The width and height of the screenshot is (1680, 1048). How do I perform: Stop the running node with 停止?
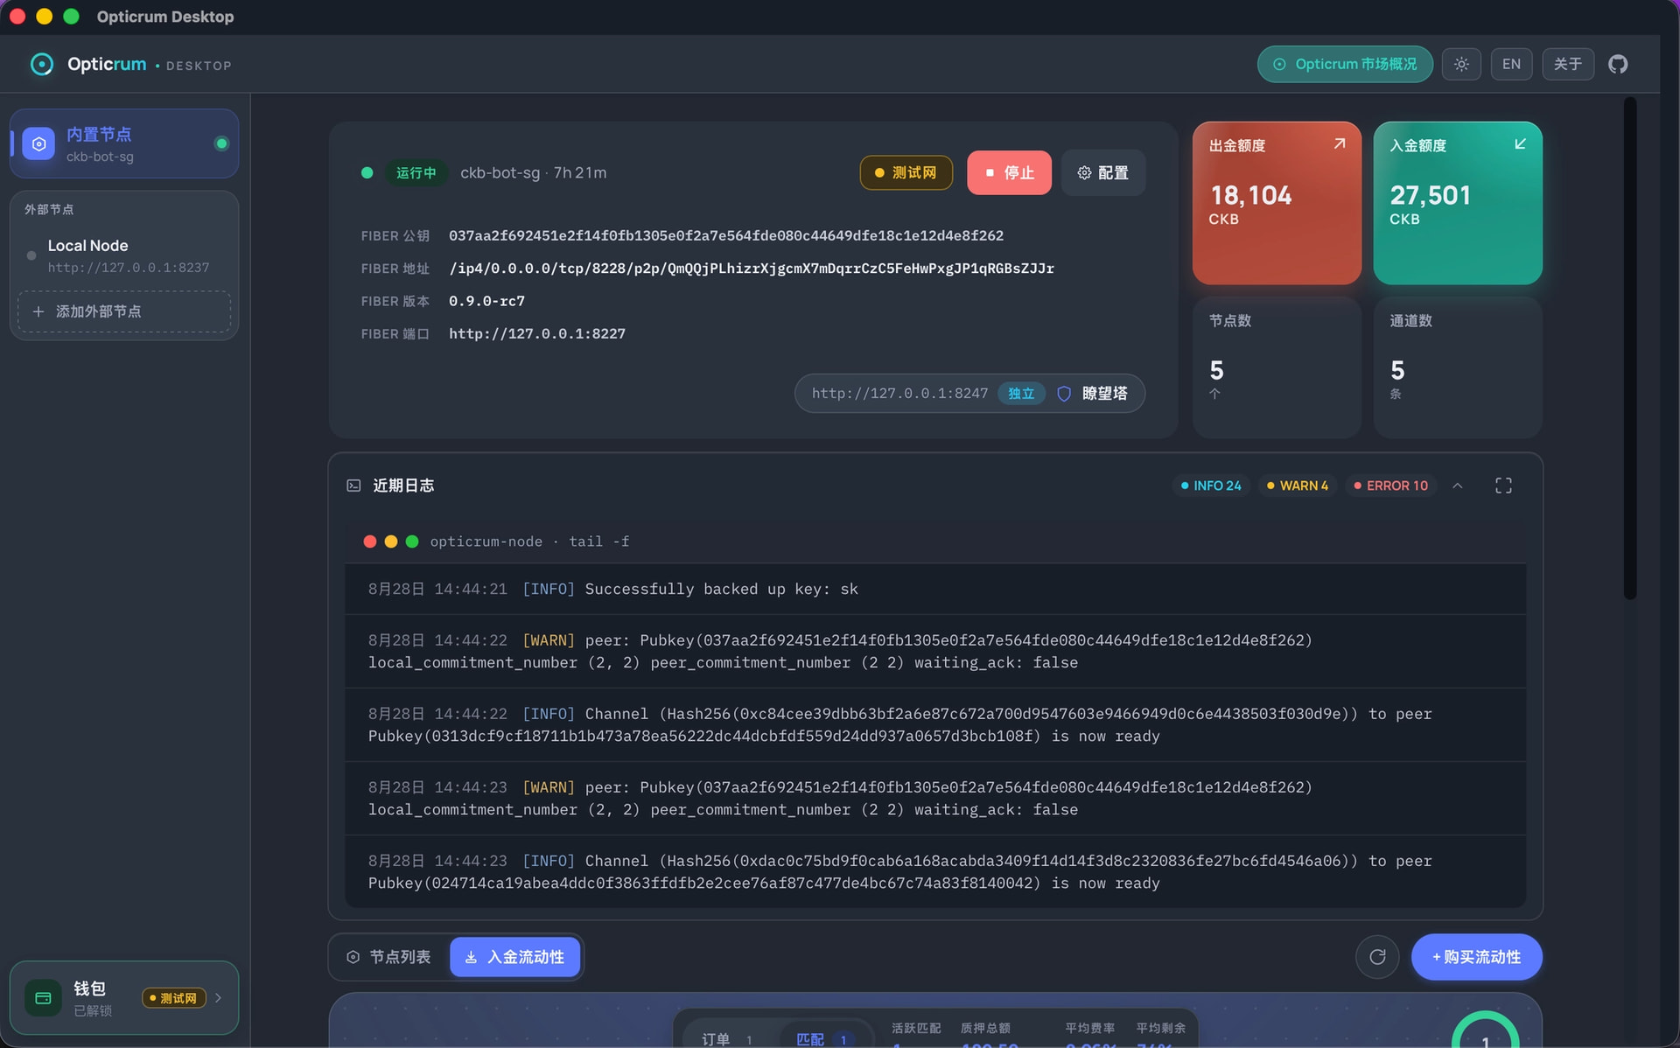point(1009,172)
